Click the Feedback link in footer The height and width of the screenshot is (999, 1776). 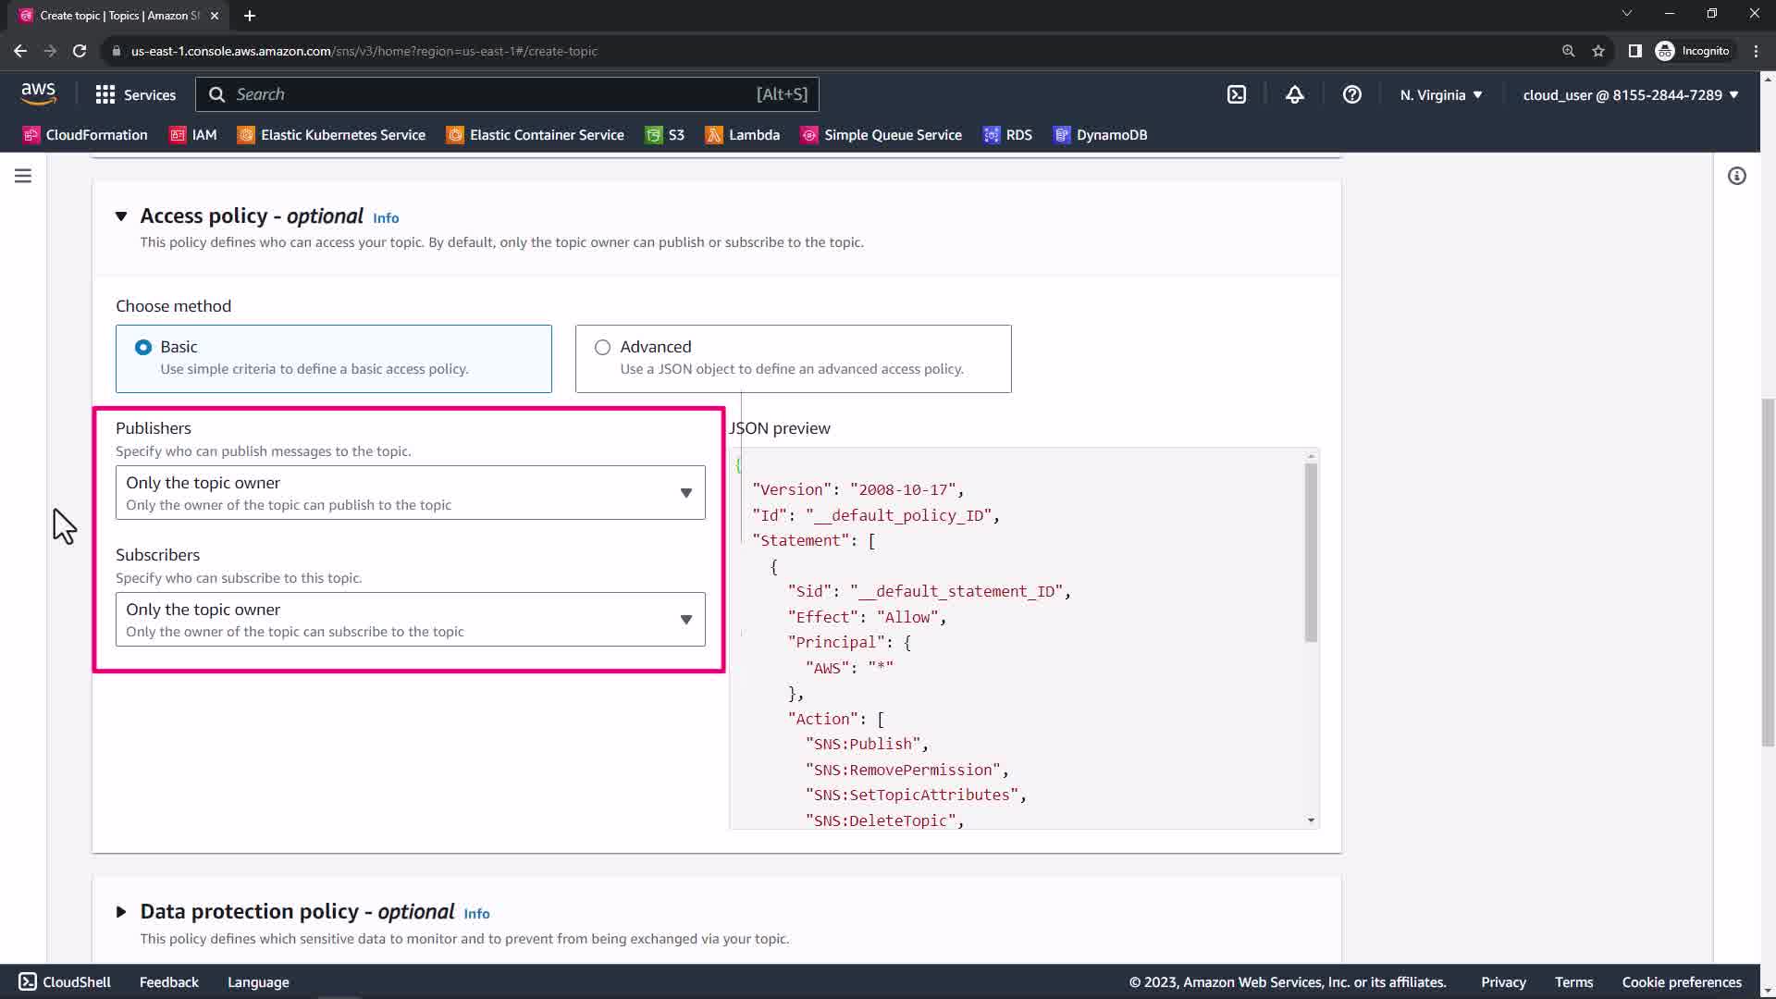click(x=168, y=982)
